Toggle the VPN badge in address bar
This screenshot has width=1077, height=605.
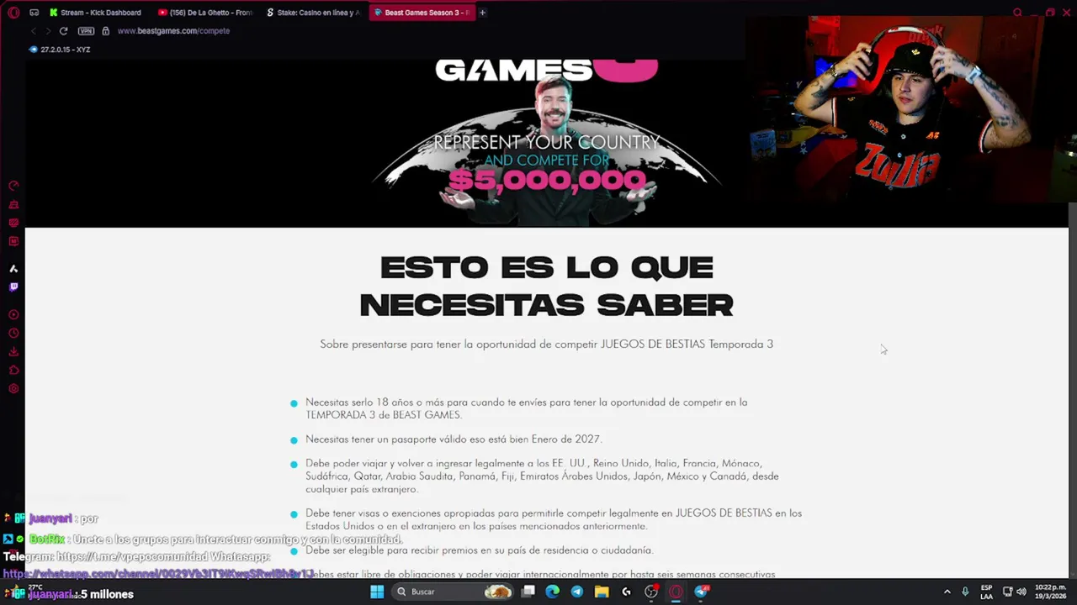(x=86, y=31)
